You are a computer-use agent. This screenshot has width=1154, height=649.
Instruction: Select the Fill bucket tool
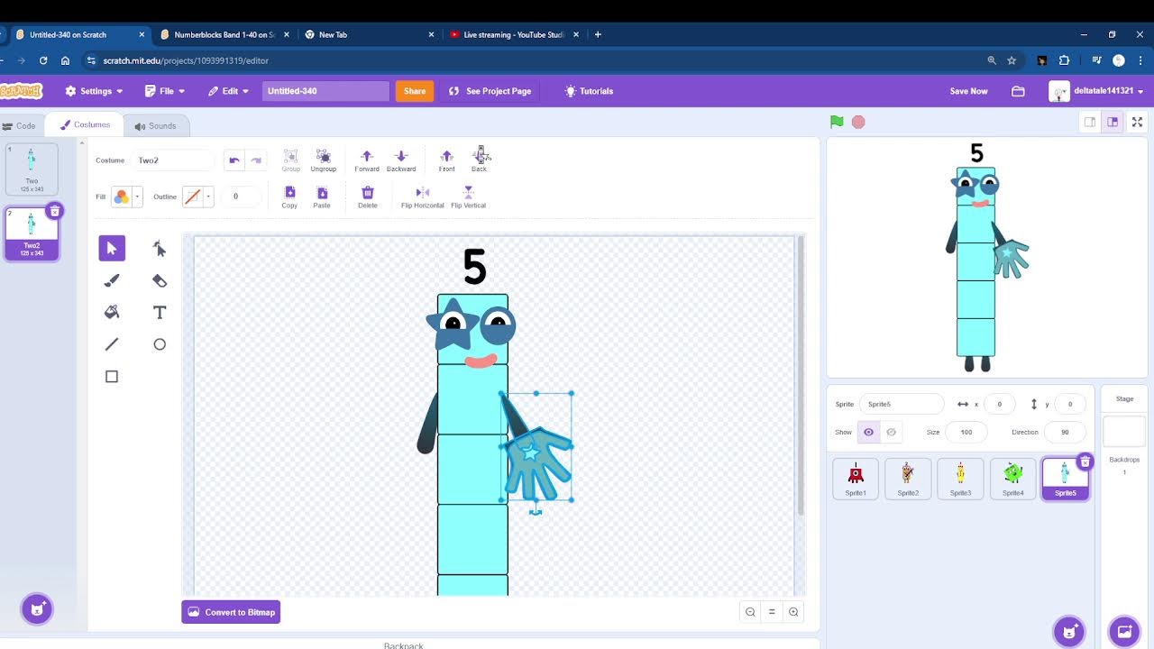112,312
